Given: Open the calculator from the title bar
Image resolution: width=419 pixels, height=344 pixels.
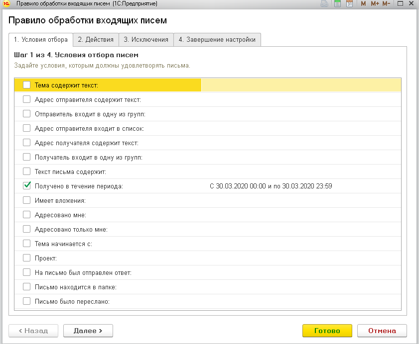Looking at the screenshot, I should (x=337, y=3).
